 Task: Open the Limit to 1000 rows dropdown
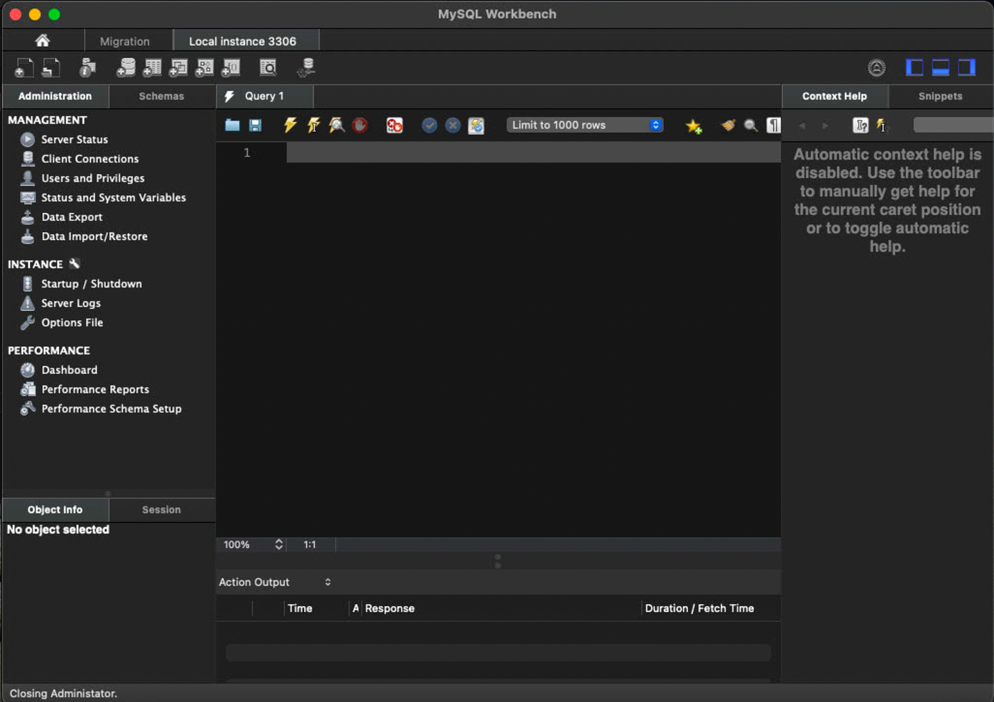[x=585, y=125]
